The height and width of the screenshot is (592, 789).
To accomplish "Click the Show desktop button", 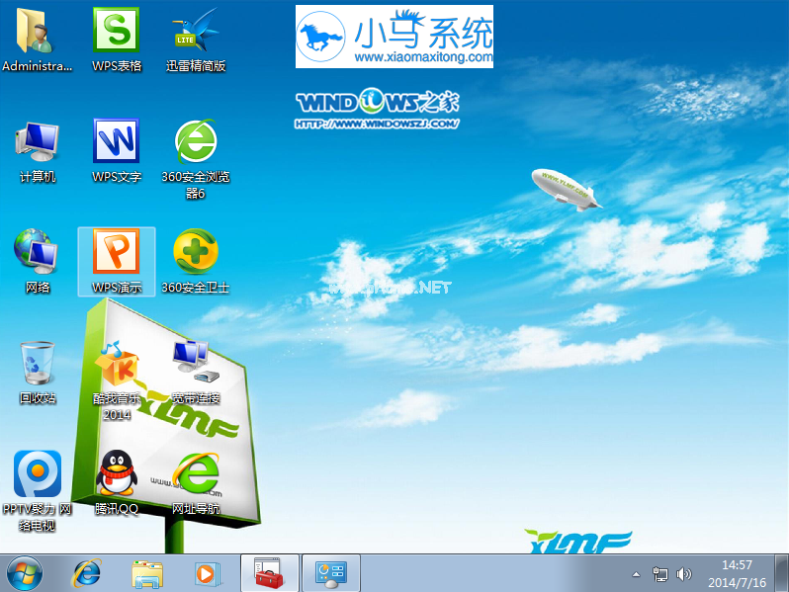I will pos(781,573).
